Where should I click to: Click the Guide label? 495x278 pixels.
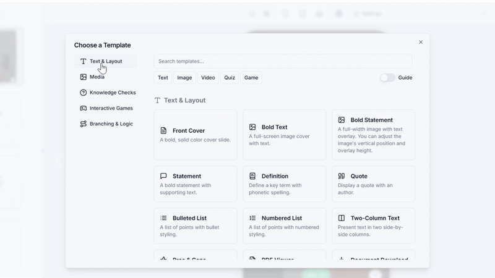click(405, 78)
